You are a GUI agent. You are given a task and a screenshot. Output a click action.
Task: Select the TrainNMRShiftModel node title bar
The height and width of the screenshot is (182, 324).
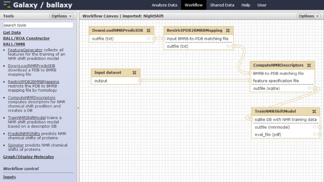click(x=286, y=112)
